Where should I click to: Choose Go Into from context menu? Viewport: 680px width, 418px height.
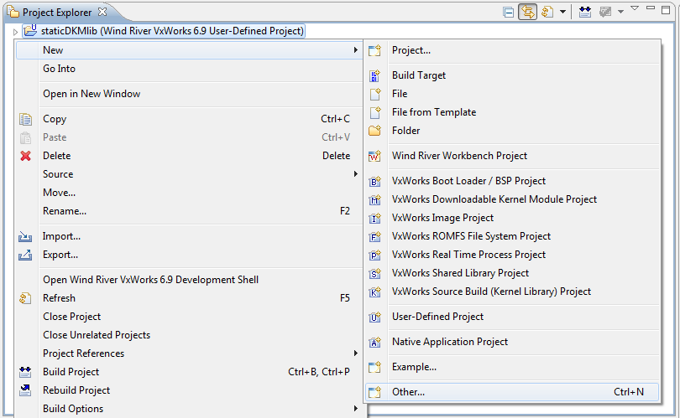[59, 69]
